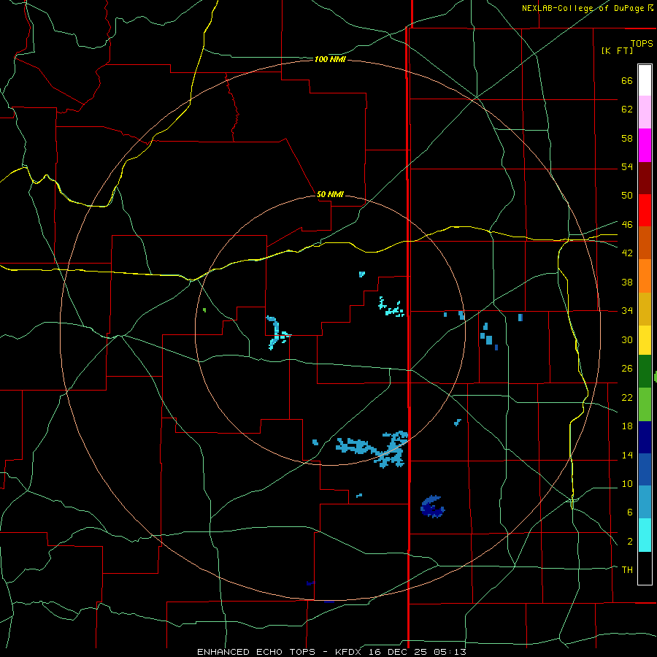Image resolution: width=657 pixels, height=657 pixels.
Task: Click the legend value 34
Action: [627, 311]
